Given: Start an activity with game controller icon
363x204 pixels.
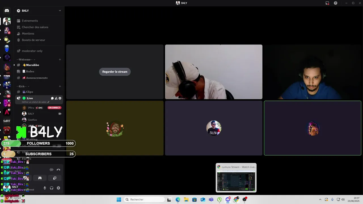Looking at the screenshot, I should pyautogui.click(x=40, y=178).
